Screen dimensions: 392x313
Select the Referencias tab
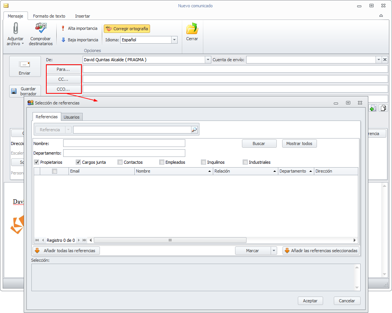point(46,117)
